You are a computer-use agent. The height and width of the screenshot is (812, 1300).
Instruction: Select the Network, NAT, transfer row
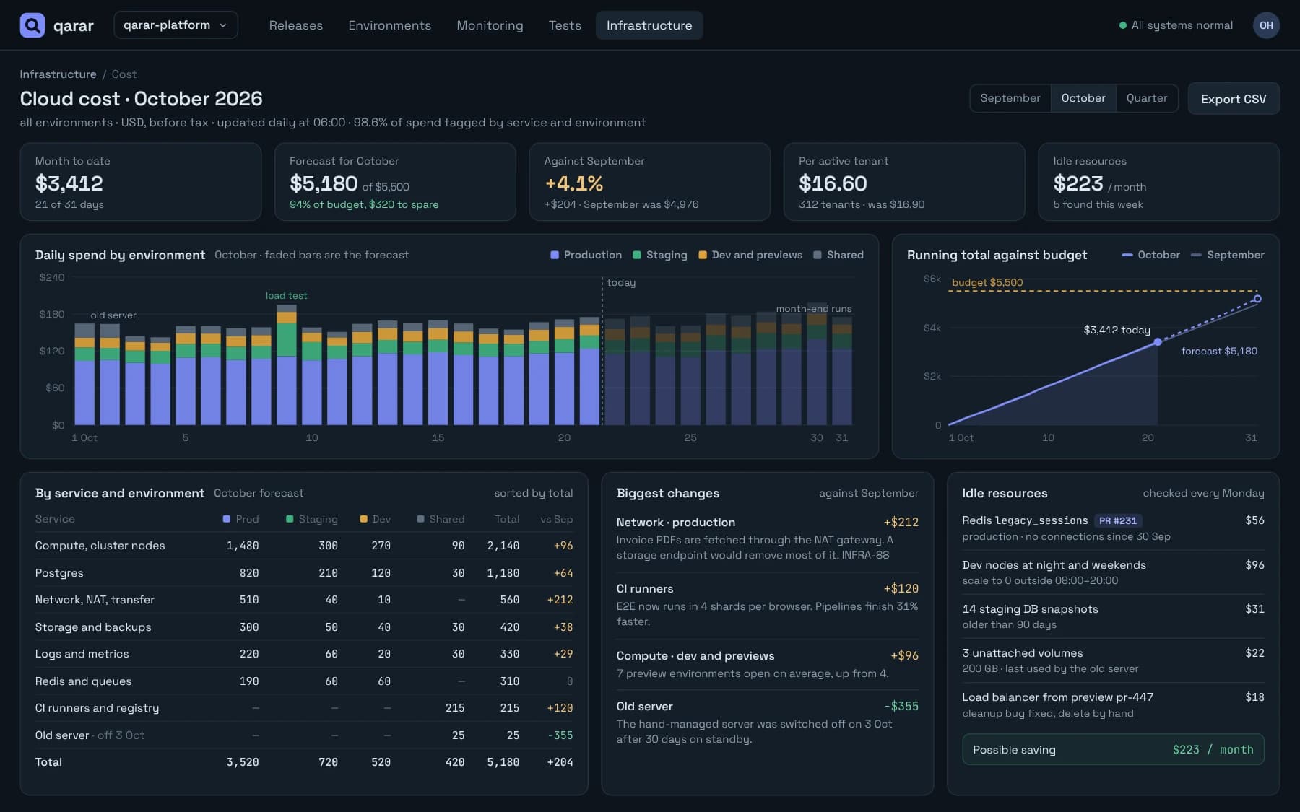[304, 600]
